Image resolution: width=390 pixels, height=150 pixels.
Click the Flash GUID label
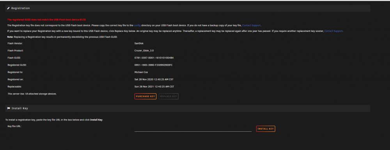point(14,58)
